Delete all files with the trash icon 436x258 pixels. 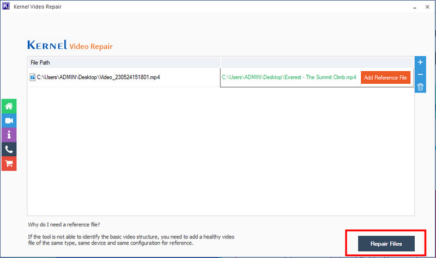coord(420,87)
